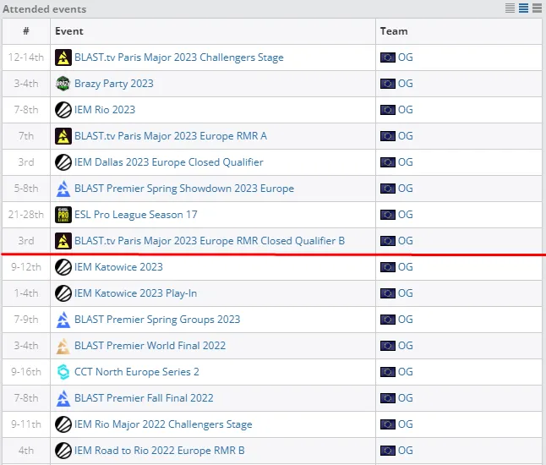Image resolution: width=546 pixels, height=465 pixels.
Task: Open OG team link in Road to Rio row
Action: click(x=406, y=451)
